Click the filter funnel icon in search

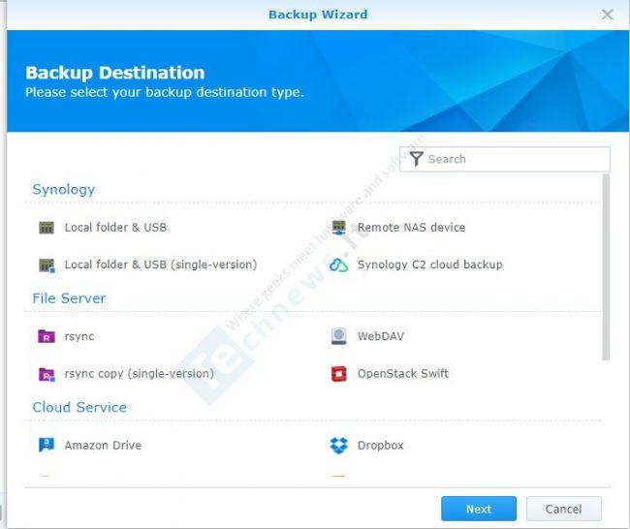(416, 159)
